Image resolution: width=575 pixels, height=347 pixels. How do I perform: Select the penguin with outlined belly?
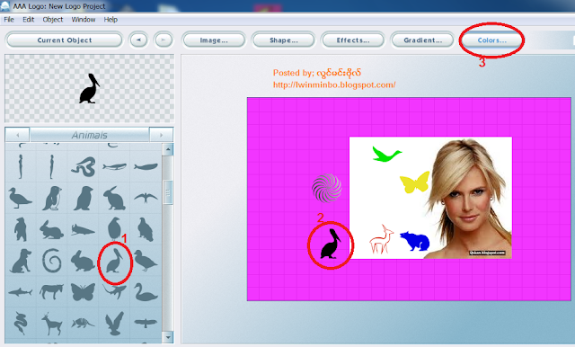click(52, 199)
